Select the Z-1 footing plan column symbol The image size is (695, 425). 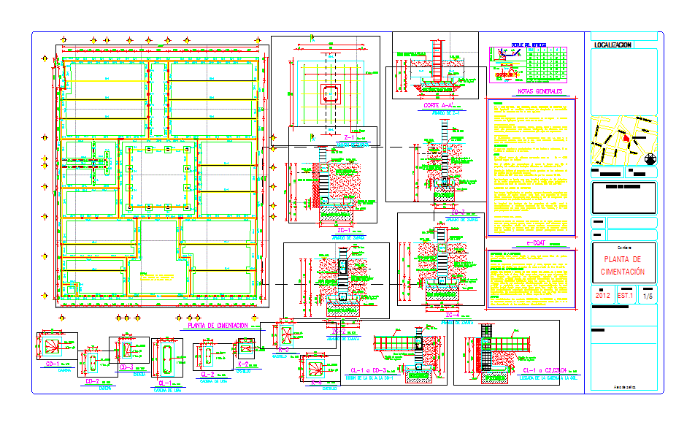click(x=331, y=93)
